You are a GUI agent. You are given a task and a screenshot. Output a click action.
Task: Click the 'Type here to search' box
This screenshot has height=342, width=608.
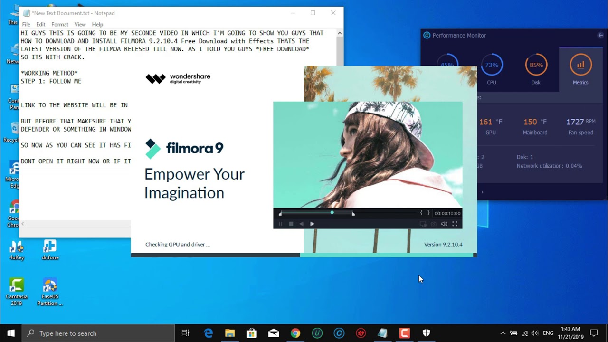[x=98, y=333]
